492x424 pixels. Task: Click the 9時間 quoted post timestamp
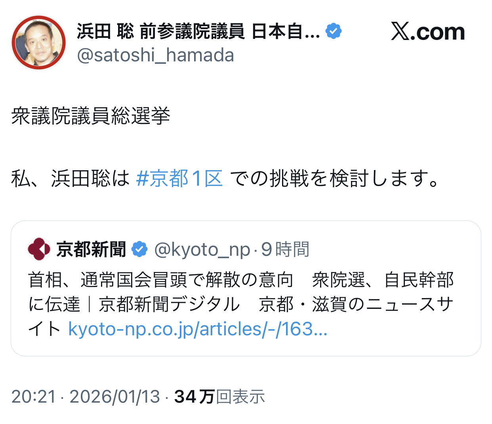click(285, 250)
